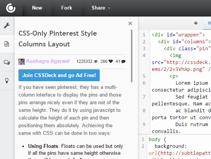Click Kushagra Agarwal's avatar thumbnail

[22, 62]
